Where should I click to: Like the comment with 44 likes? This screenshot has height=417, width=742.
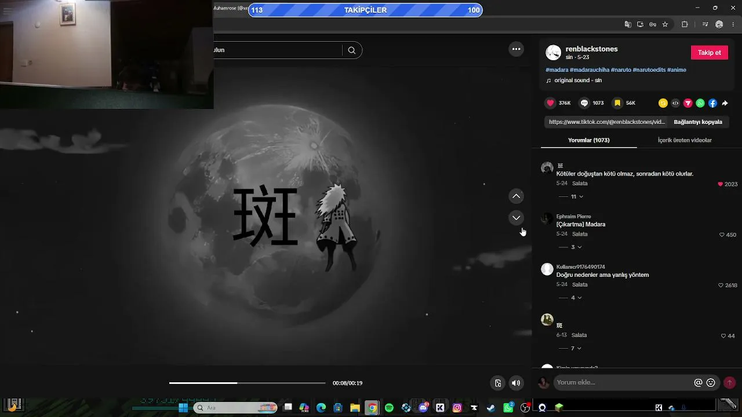pos(723,336)
